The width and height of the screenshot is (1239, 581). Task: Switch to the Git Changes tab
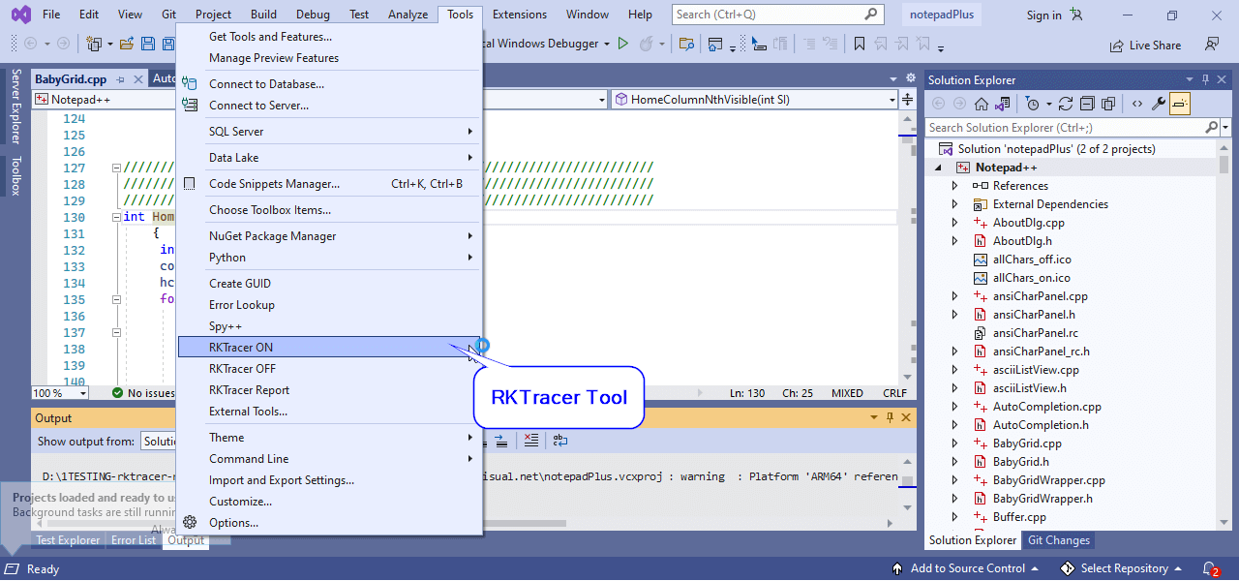[x=1059, y=540]
